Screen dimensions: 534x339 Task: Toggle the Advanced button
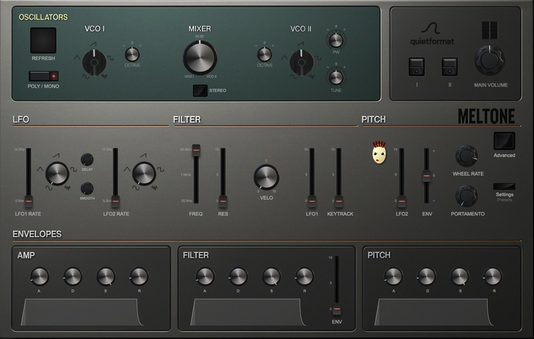(504, 141)
